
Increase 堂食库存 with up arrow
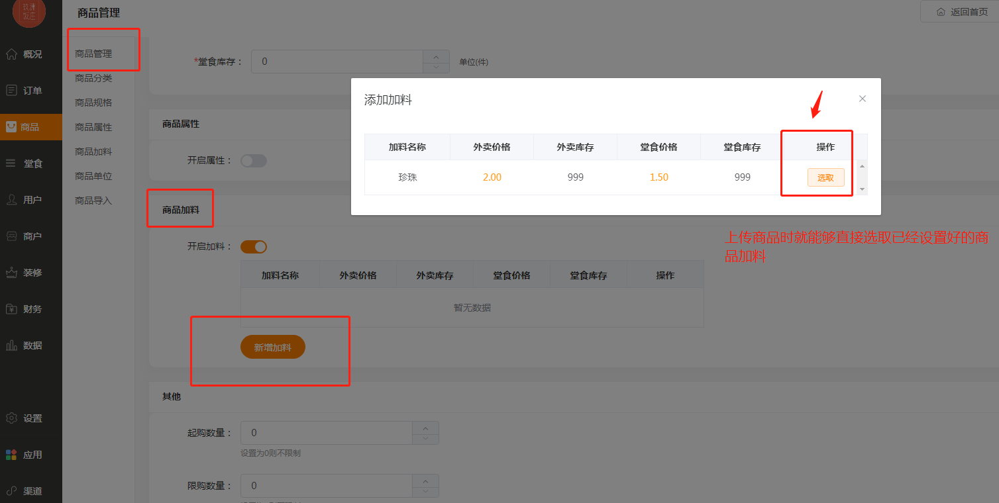(436, 56)
